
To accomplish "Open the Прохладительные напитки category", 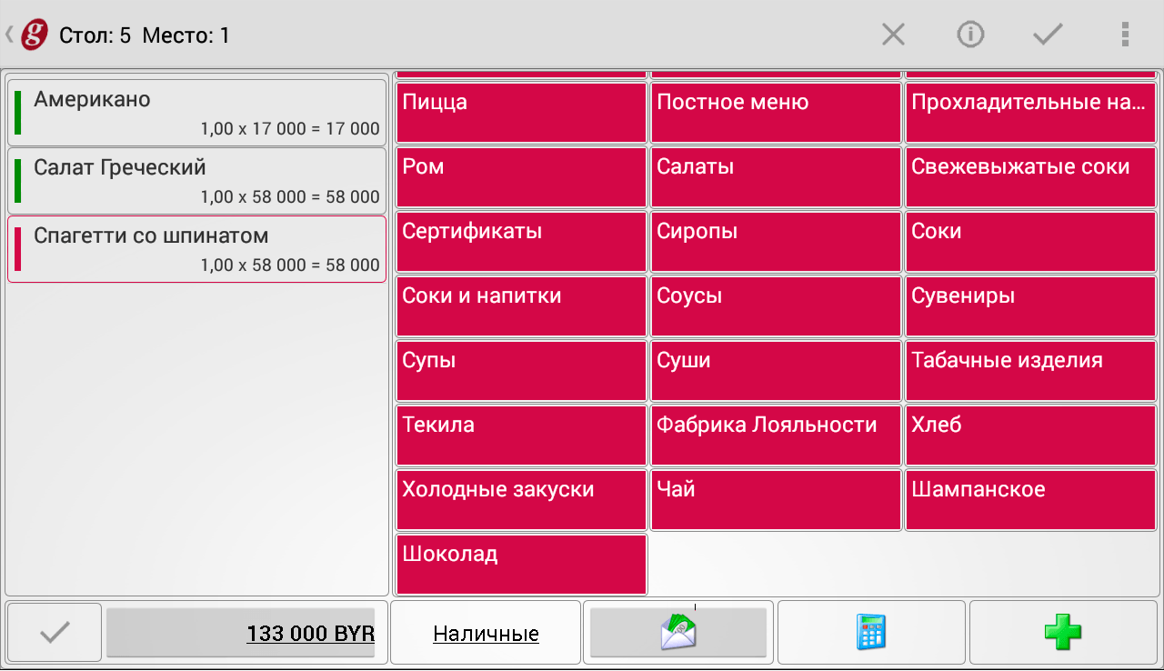I will 1030,114.
